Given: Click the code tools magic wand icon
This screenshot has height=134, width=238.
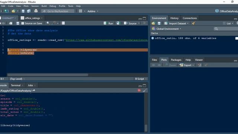Looking at the screenshot, I should click(54, 23).
